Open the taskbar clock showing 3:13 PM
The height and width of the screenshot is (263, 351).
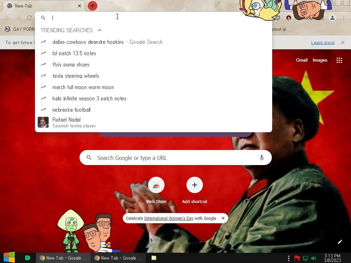[332, 258]
